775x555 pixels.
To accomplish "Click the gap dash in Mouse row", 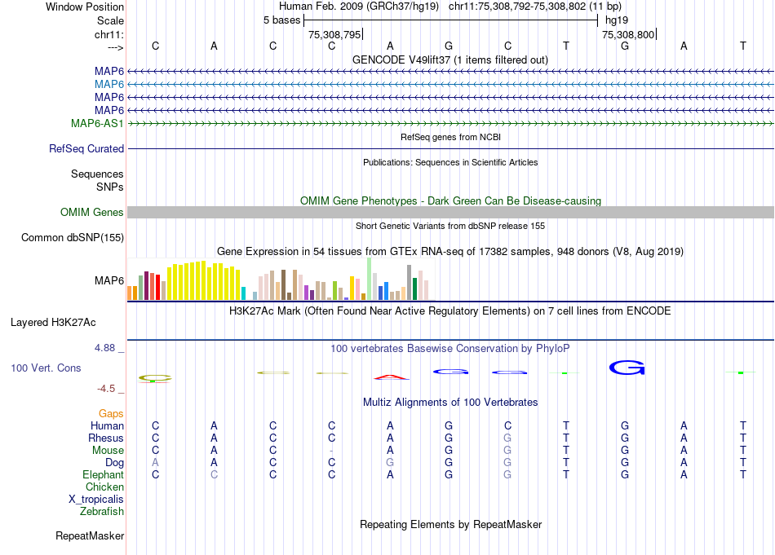I will [331, 451].
